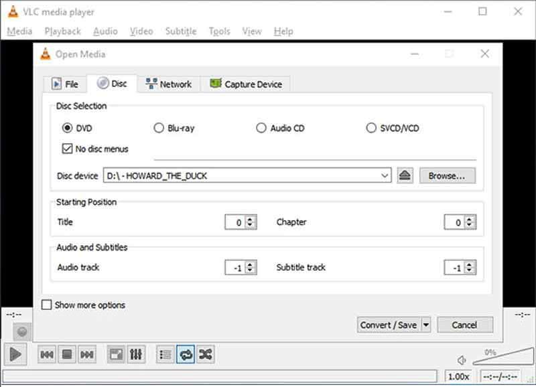The image size is (536, 387).
Task: Click the Next media button
Action: click(x=87, y=355)
